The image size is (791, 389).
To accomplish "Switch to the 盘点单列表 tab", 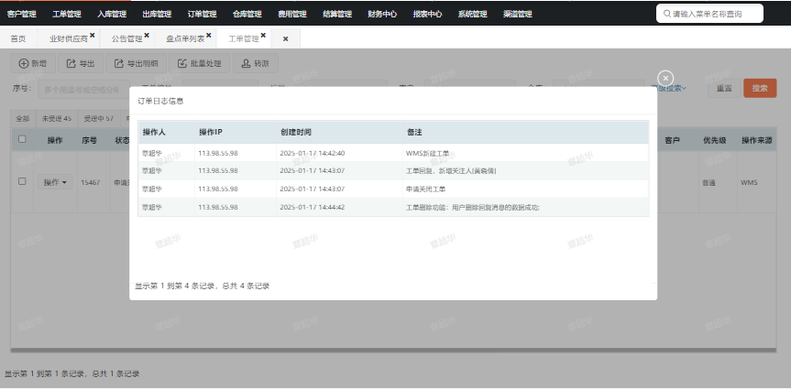I will point(185,38).
